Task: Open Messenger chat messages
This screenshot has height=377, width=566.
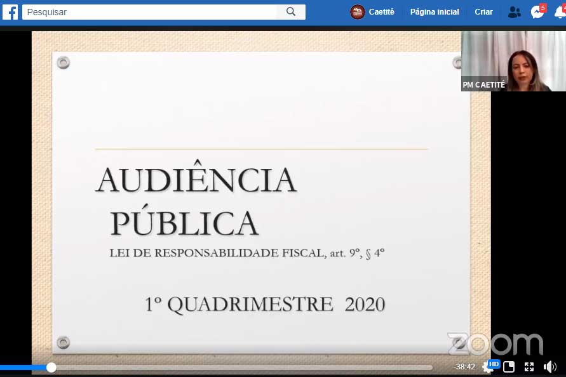Action: (x=537, y=11)
